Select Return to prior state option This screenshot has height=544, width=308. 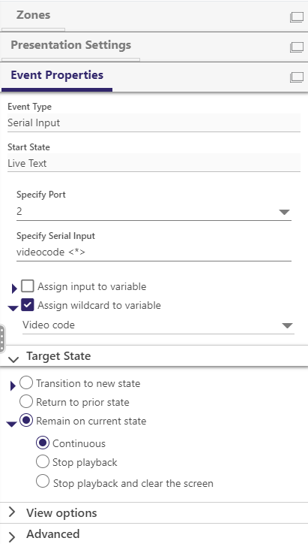(26, 402)
